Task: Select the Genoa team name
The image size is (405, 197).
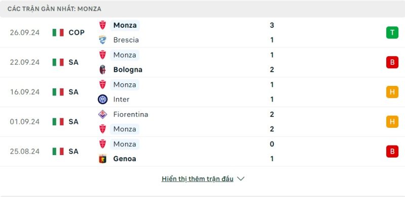Action: pyautogui.click(x=125, y=159)
